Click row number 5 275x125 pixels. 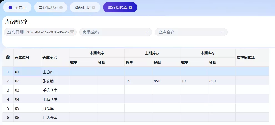8,108
